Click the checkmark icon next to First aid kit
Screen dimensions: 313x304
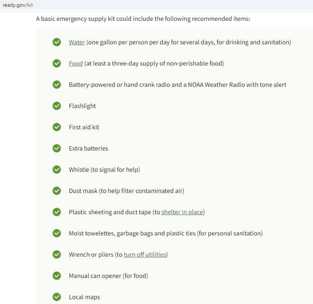pyautogui.click(x=57, y=127)
